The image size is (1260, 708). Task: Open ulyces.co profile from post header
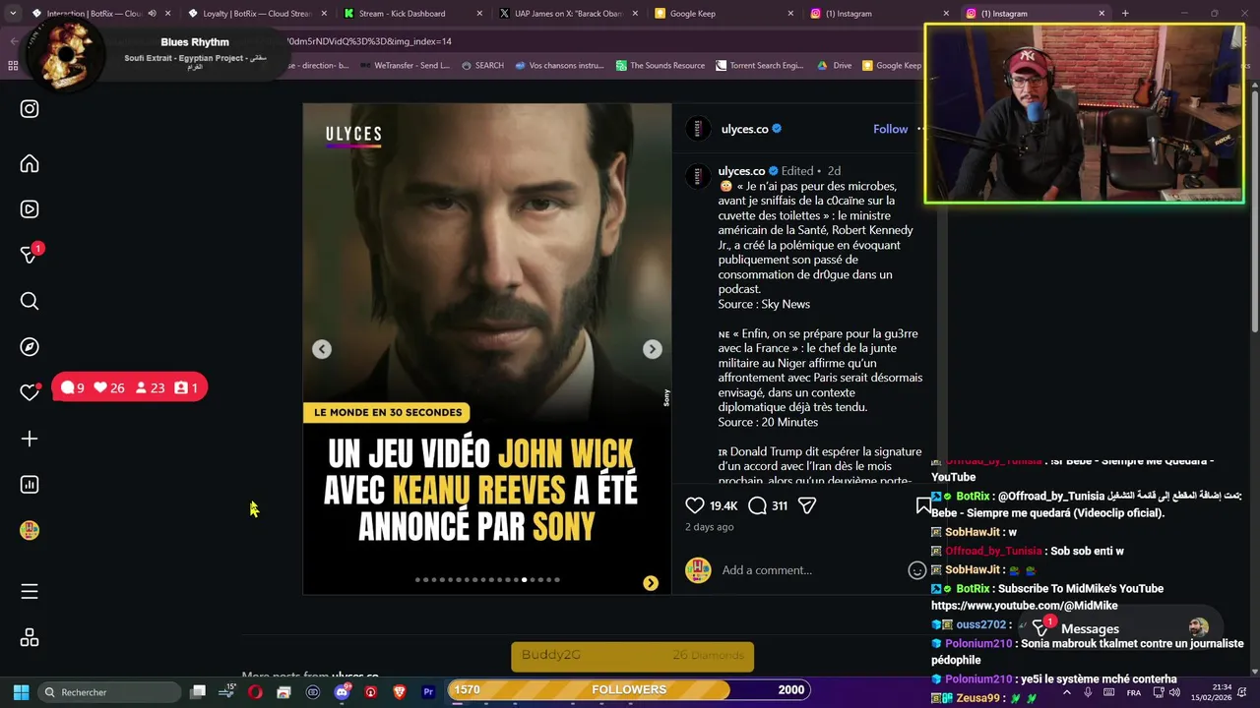[744, 129]
